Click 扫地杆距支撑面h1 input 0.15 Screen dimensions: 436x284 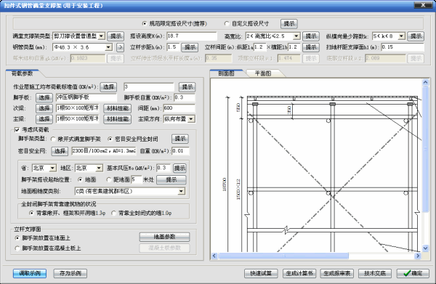(x=403, y=47)
